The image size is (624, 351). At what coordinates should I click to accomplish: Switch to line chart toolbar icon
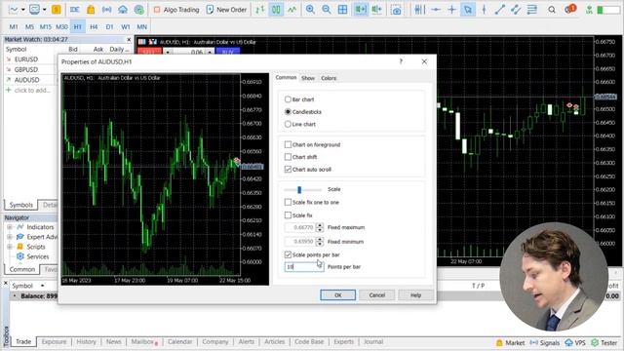292,9
